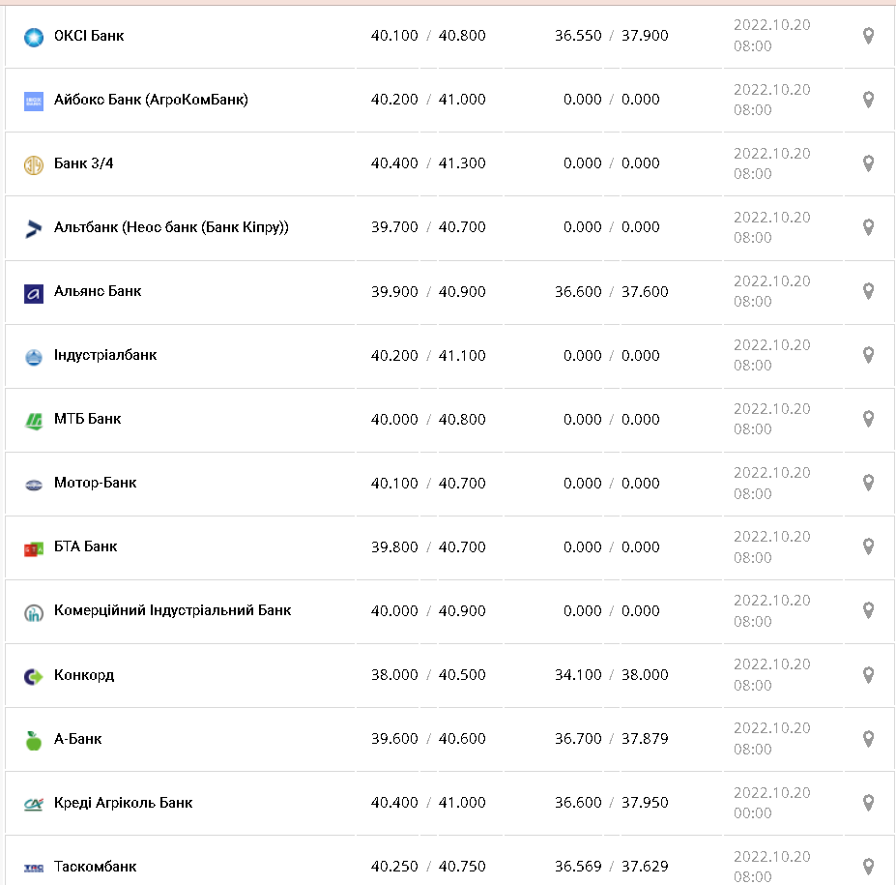Click the Банк 3/4 location marker
The width and height of the screenshot is (896, 885).
pos(868,163)
